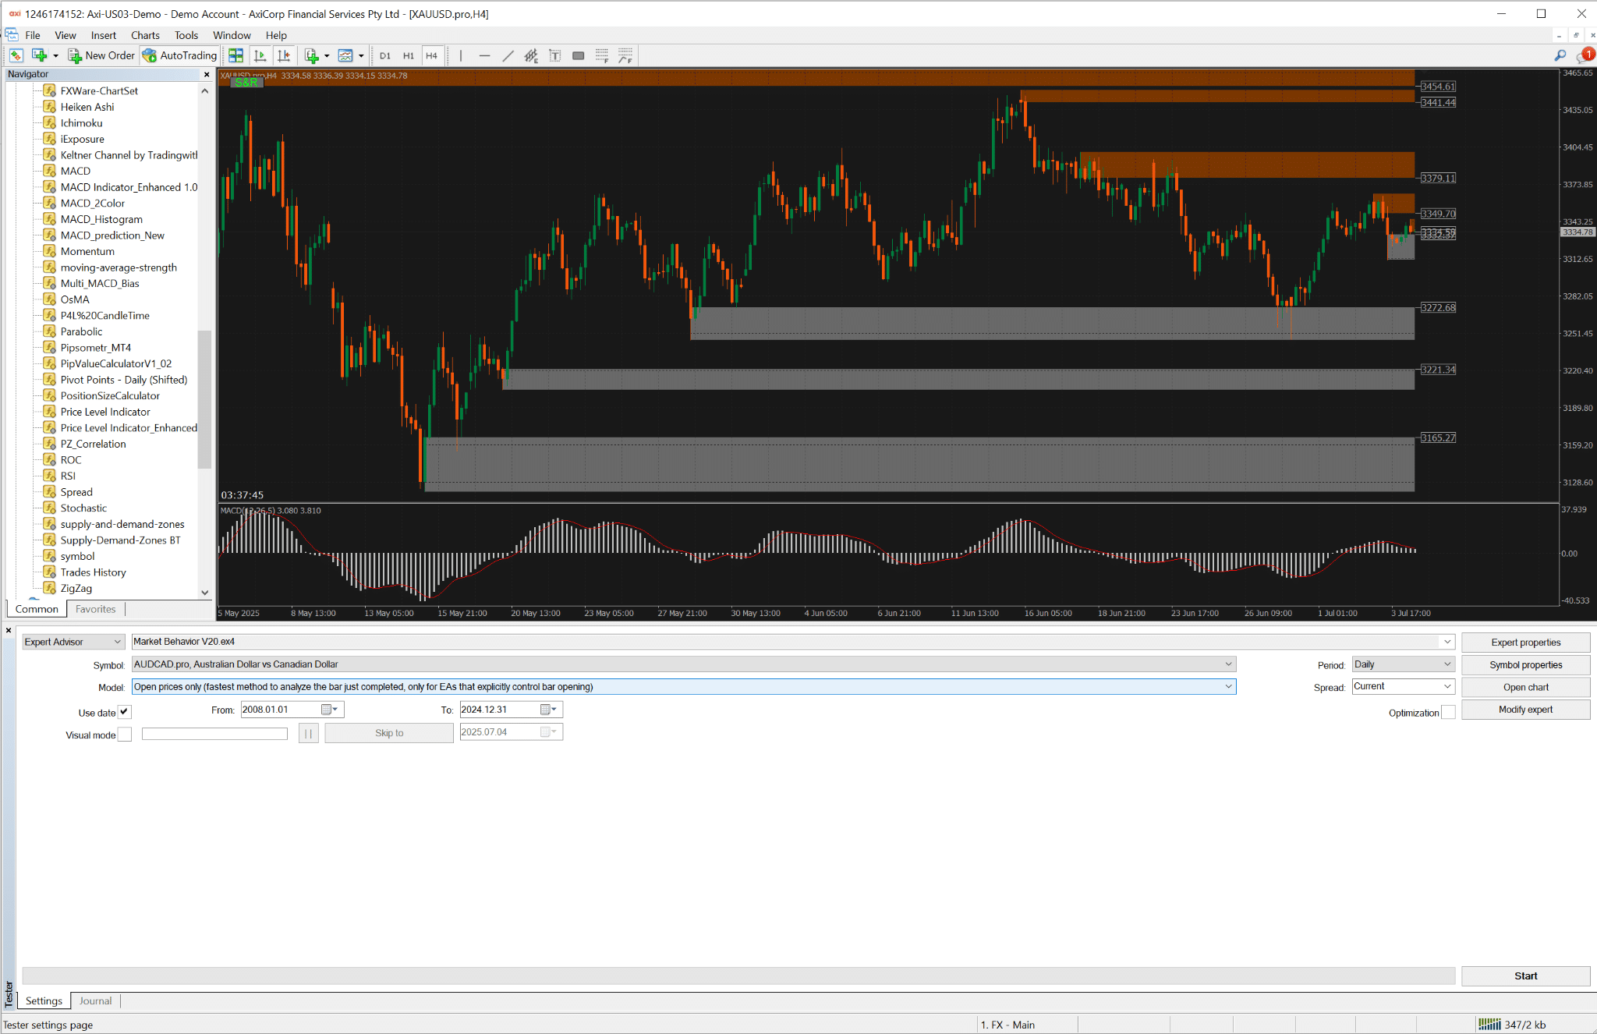Select the text label tool
The image size is (1597, 1034).
554,55
